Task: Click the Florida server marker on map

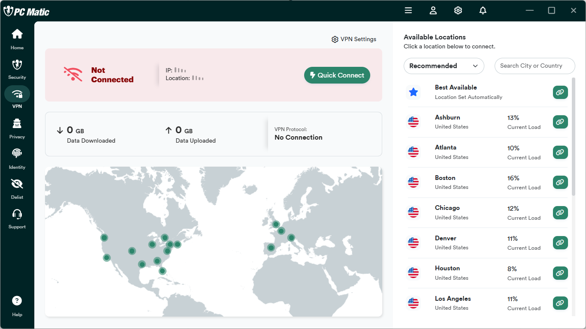Action: [162, 271]
